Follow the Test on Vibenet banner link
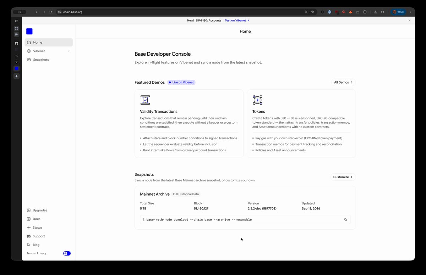Image resolution: width=426 pixels, height=275 pixels. pos(237,21)
